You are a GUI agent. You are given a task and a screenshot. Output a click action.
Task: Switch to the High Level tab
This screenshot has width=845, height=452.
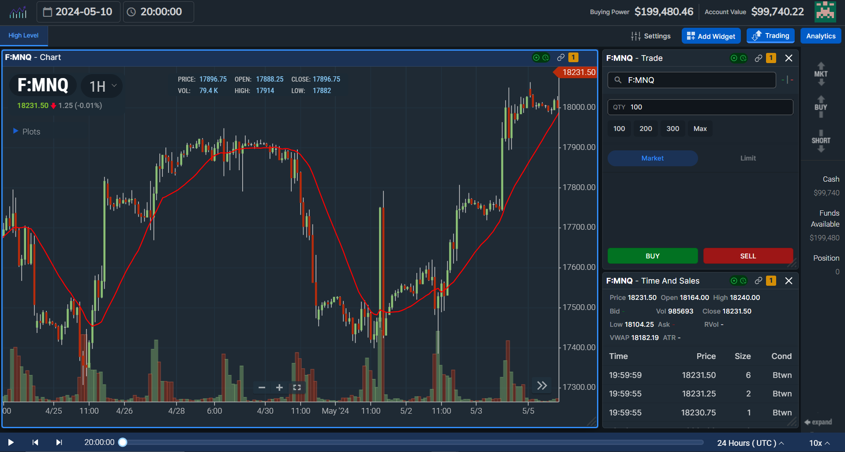pos(23,35)
